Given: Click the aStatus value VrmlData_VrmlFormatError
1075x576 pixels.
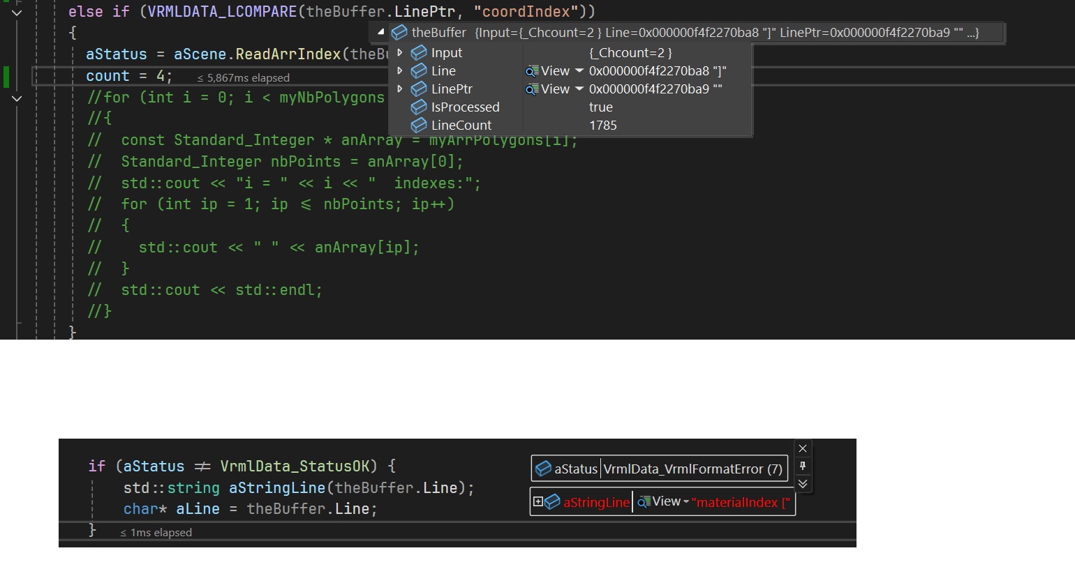Looking at the screenshot, I should (692, 469).
